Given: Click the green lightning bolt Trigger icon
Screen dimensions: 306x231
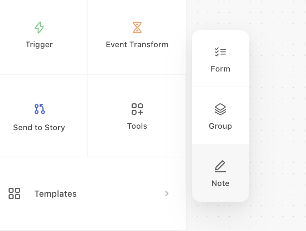Looking at the screenshot, I should (39, 28).
